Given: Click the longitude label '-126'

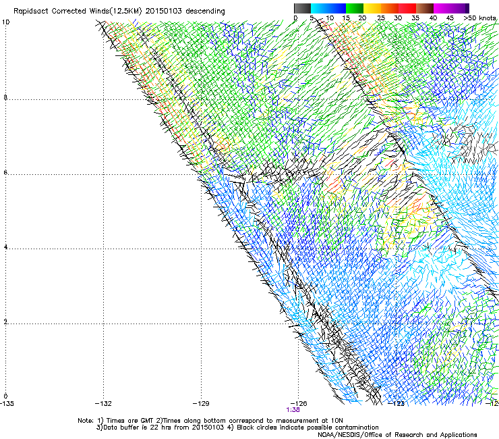Looking at the screenshot, I should (299, 404).
